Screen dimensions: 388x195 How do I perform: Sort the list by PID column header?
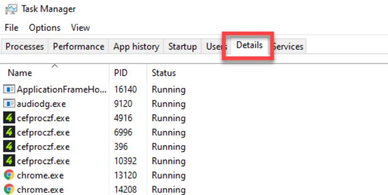(x=121, y=73)
